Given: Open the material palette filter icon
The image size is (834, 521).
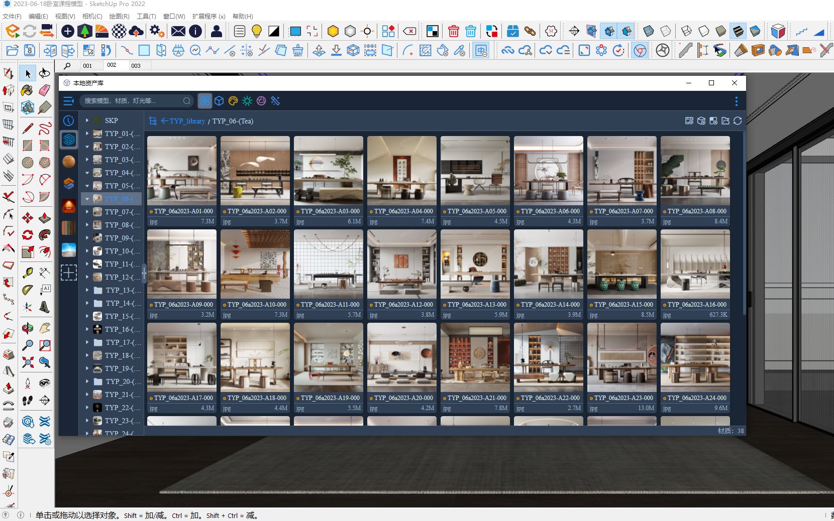Looking at the screenshot, I should (x=233, y=101).
